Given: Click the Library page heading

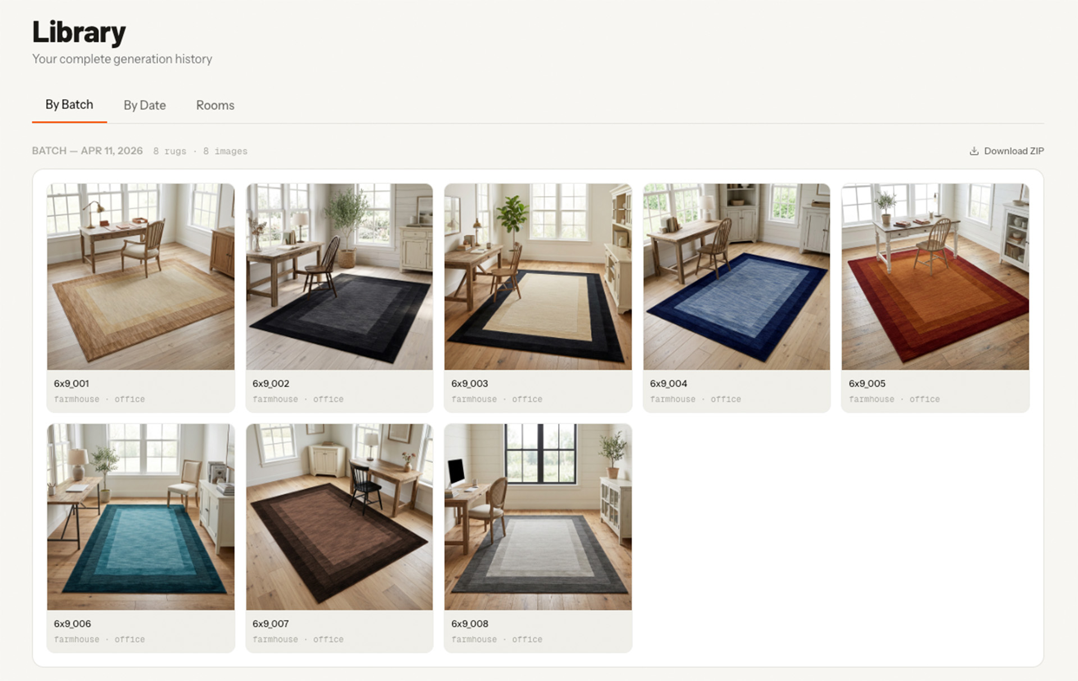Looking at the screenshot, I should click(79, 32).
